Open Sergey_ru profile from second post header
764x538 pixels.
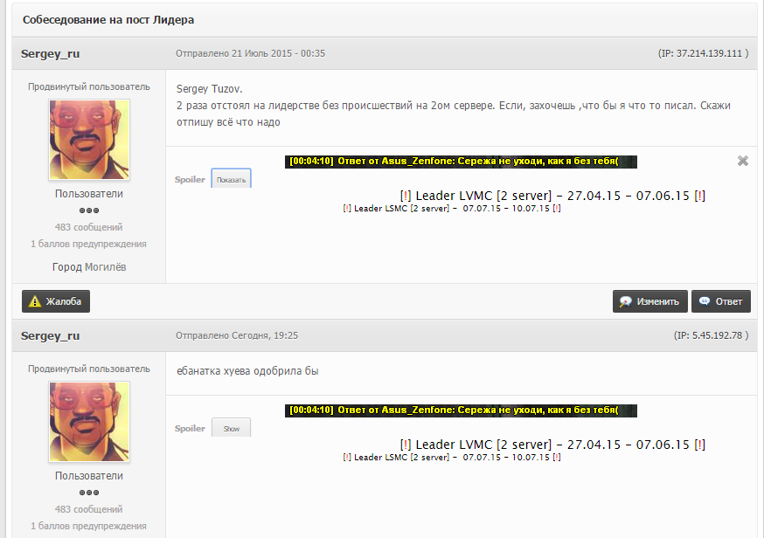tap(50, 335)
